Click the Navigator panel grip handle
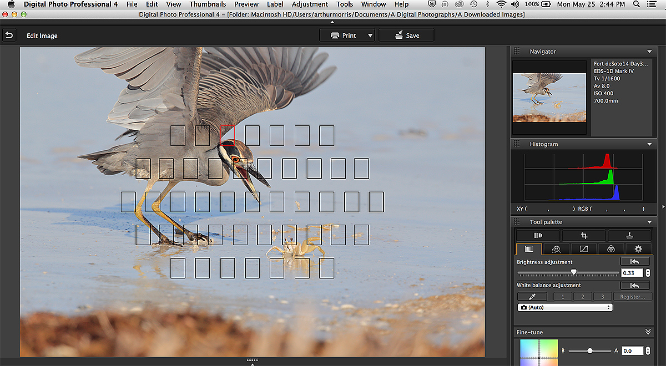The width and height of the screenshot is (666, 366). [x=517, y=52]
